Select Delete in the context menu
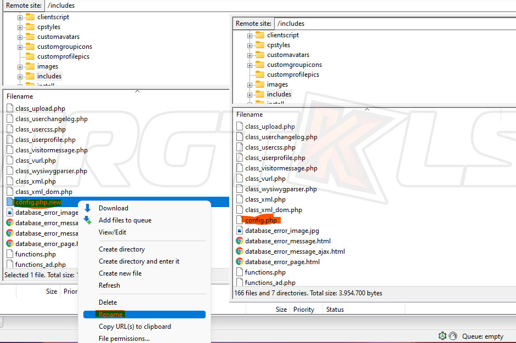 pyautogui.click(x=107, y=302)
